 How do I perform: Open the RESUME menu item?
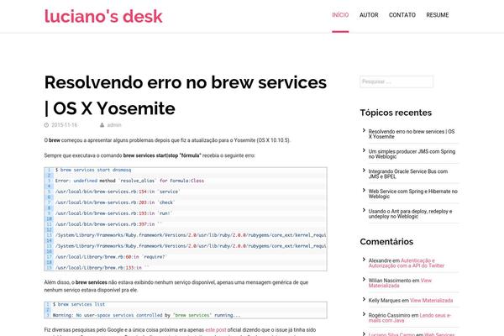(x=438, y=15)
